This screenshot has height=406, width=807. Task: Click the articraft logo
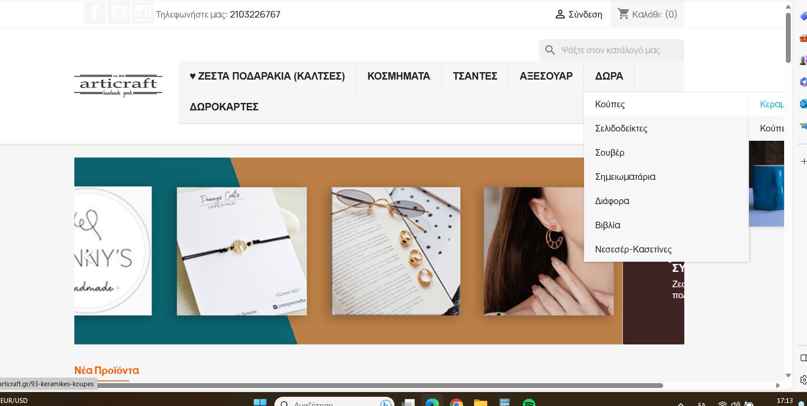(x=118, y=85)
